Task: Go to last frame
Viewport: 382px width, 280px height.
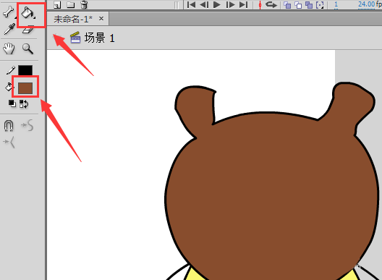Action: click(x=243, y=4)
